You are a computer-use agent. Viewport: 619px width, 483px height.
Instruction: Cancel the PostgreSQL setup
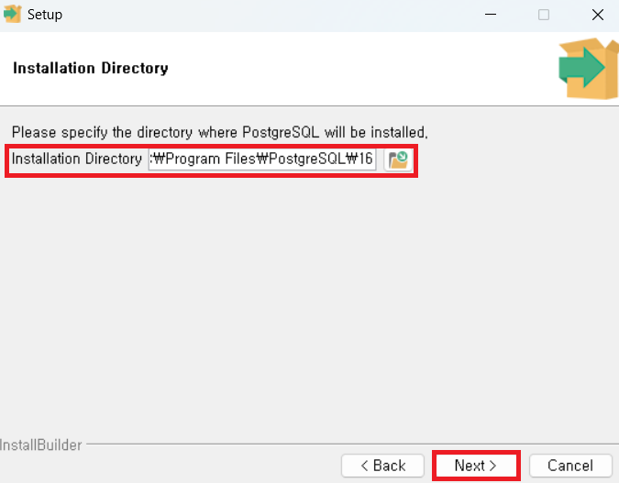(570, 466)
